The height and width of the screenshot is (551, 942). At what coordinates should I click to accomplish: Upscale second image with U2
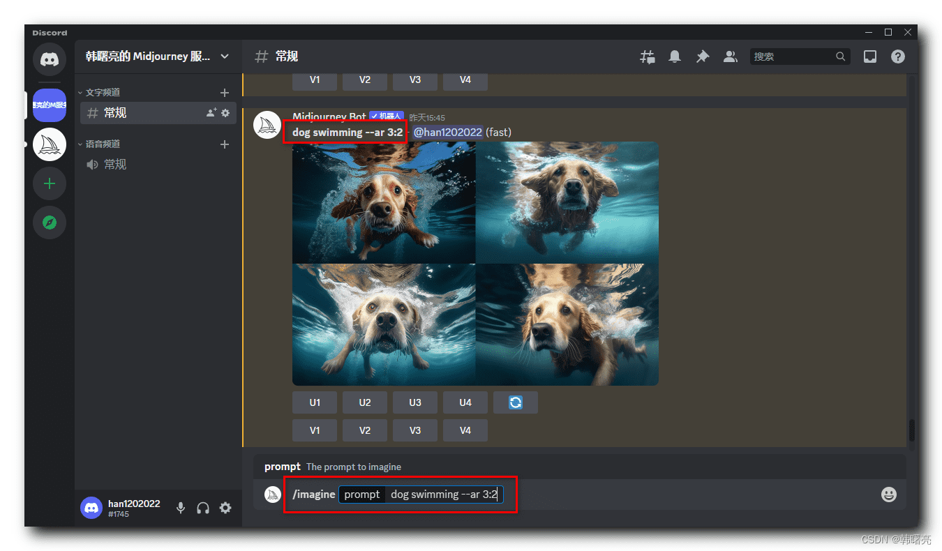(365, 402)
